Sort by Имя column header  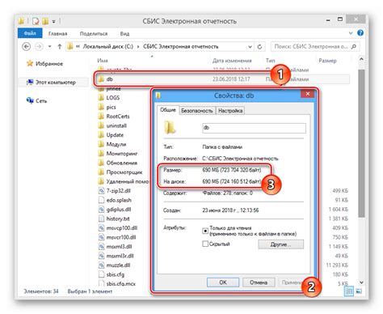pyautogui.click(x=103, y=61)
